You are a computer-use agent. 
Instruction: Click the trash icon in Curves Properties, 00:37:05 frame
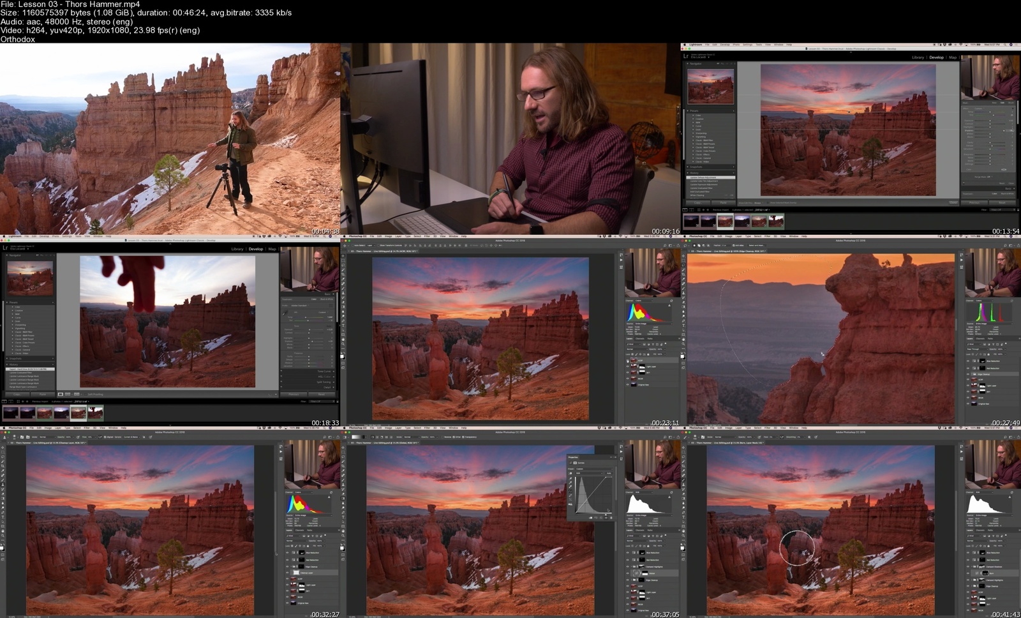coord(611,518)
